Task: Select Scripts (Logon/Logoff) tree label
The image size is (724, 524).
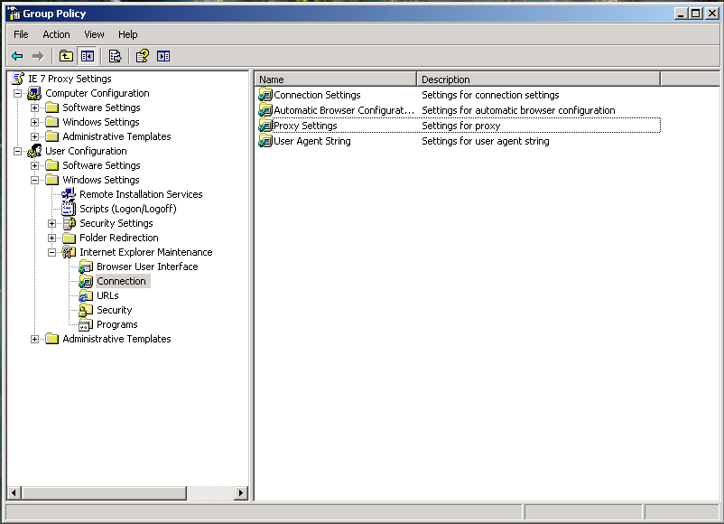Action: point(128,209)
